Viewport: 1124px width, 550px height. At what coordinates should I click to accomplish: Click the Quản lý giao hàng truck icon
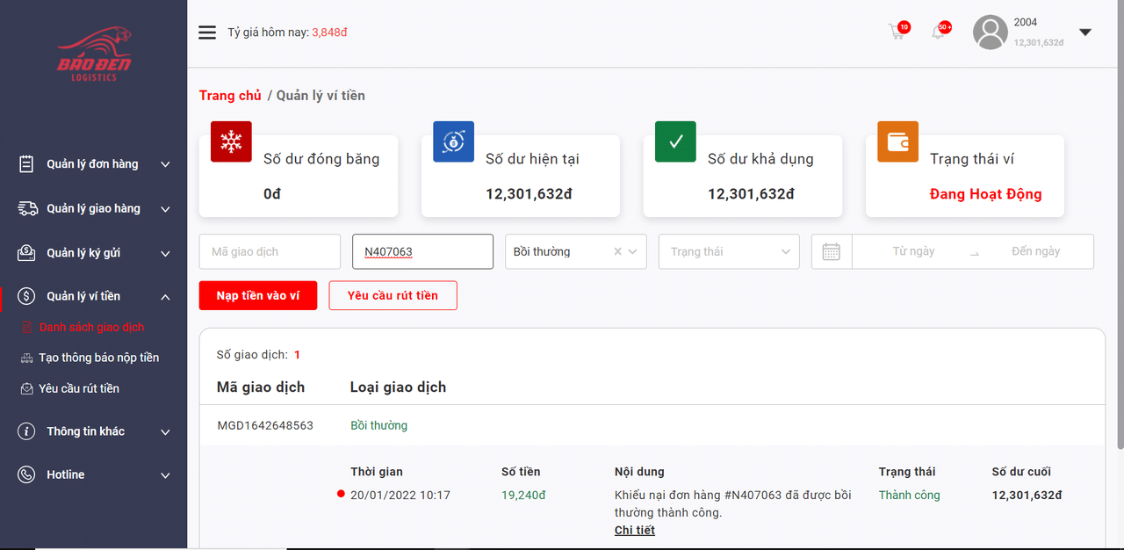pyautogui.click(x=27, y=208)
